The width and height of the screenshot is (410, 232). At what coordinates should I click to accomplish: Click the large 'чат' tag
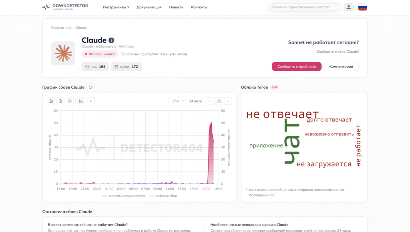click(x=292, y=141)
